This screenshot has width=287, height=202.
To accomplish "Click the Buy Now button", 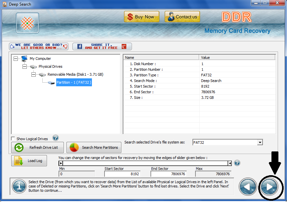I will point(142,17).
